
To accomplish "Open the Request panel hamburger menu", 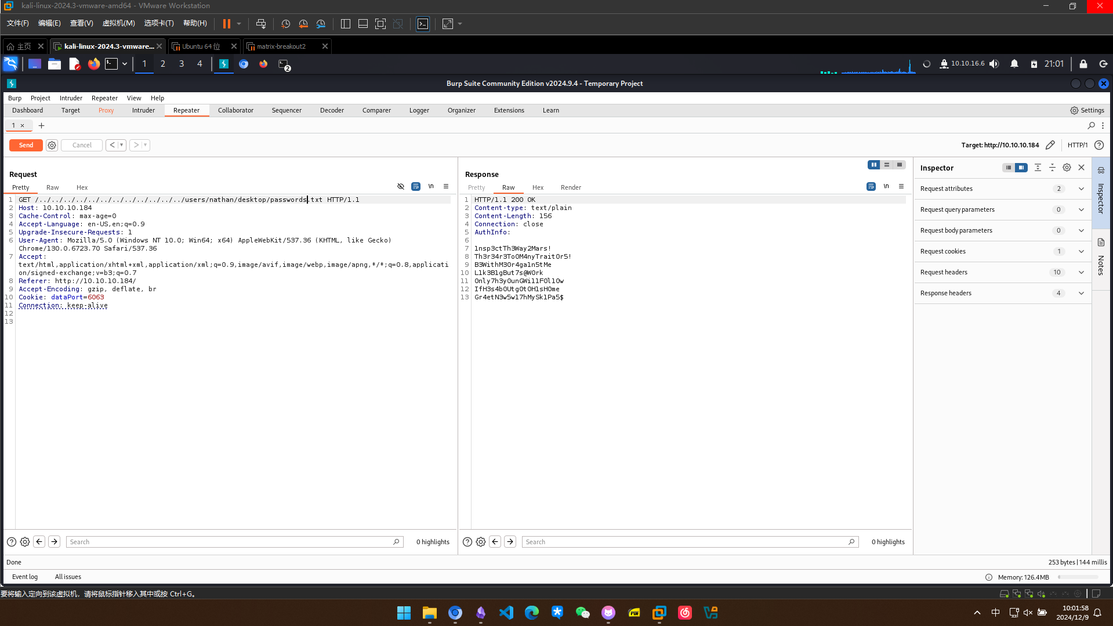I will coord(446,186).
